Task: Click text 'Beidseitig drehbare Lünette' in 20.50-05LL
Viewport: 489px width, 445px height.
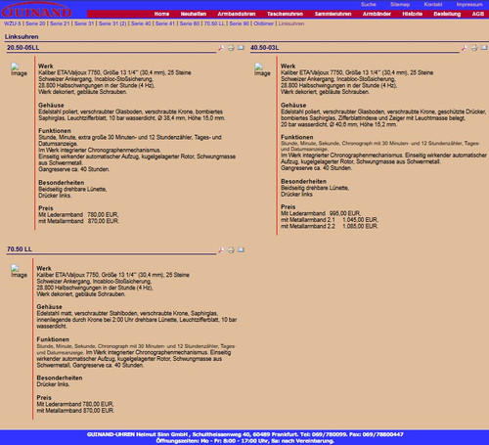Action: pos(72,189)
